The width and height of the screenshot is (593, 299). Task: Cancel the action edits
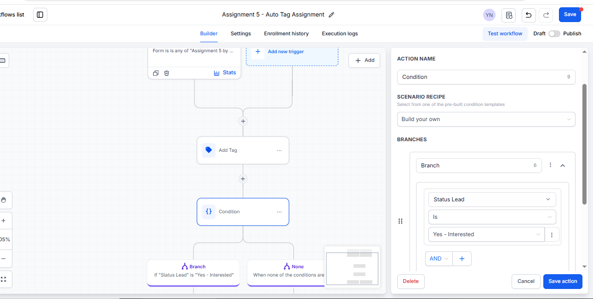coord(526,282)
